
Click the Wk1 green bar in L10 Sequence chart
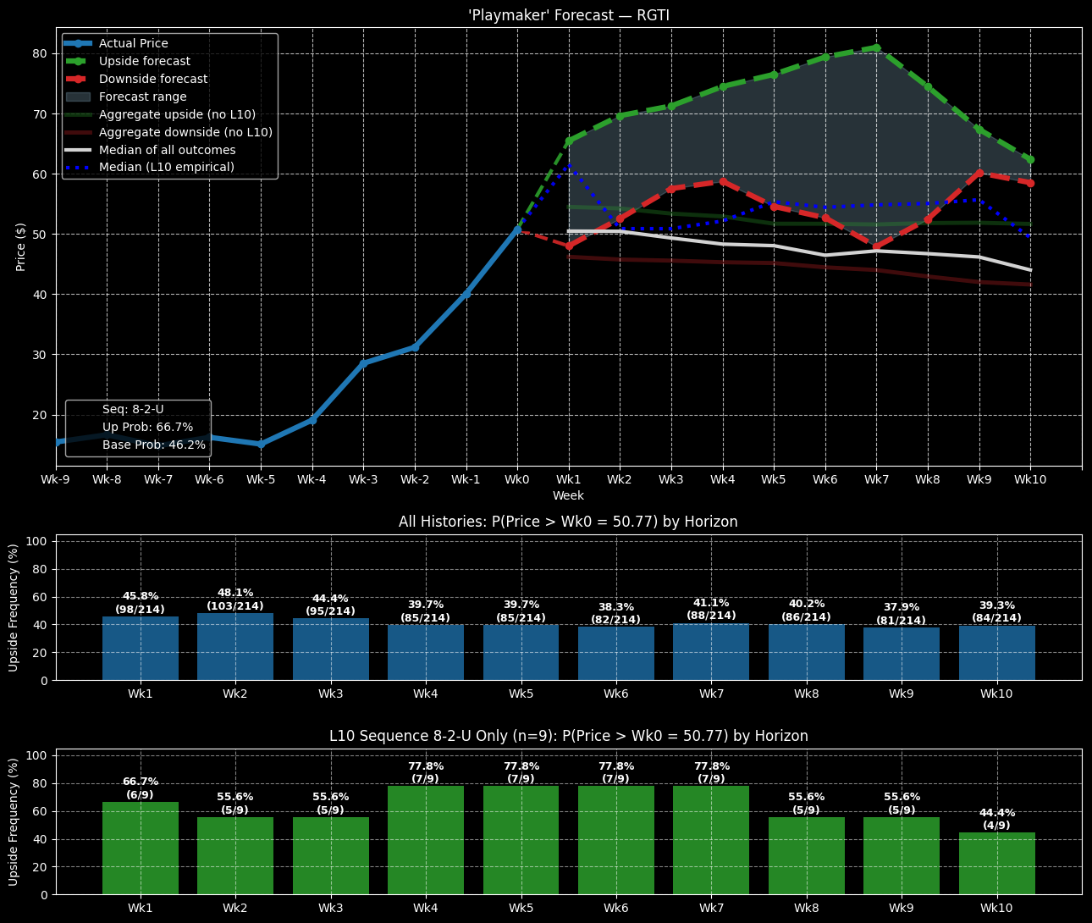(141, 848)
